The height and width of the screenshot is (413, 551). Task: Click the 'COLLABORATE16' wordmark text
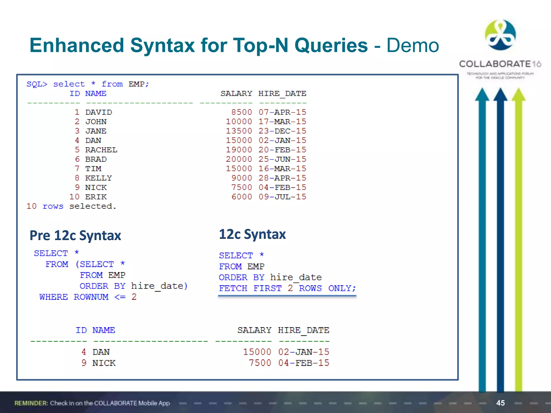coord(500,64)
